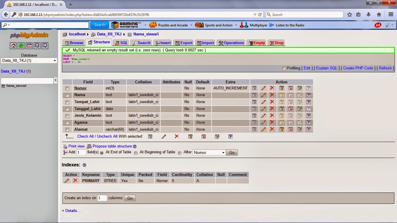Tick the checkbox for Nama field

click(67, 95)
